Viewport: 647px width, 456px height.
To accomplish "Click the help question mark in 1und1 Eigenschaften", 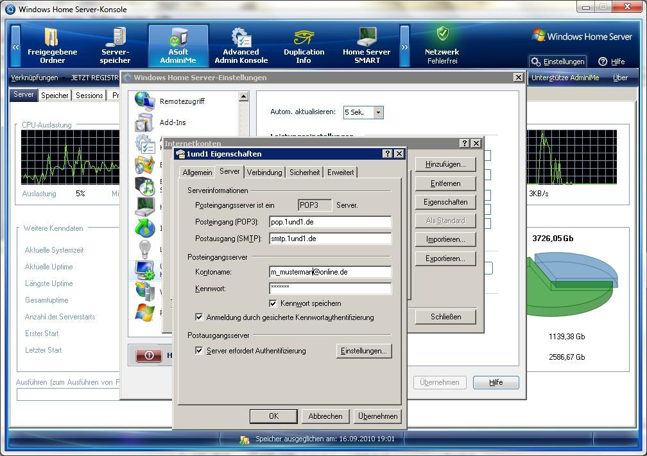I will pyautogui.click(x=388, y=154).
